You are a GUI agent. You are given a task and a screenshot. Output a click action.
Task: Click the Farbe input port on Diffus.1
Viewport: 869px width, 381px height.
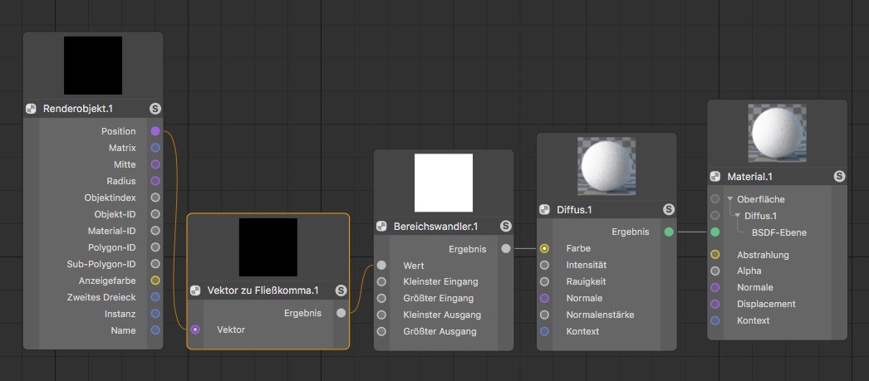[544, 249]
